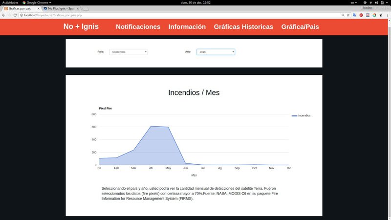391x220 pixels.
Task: Bookmark this page with the star icon
Action: [348, 15]
